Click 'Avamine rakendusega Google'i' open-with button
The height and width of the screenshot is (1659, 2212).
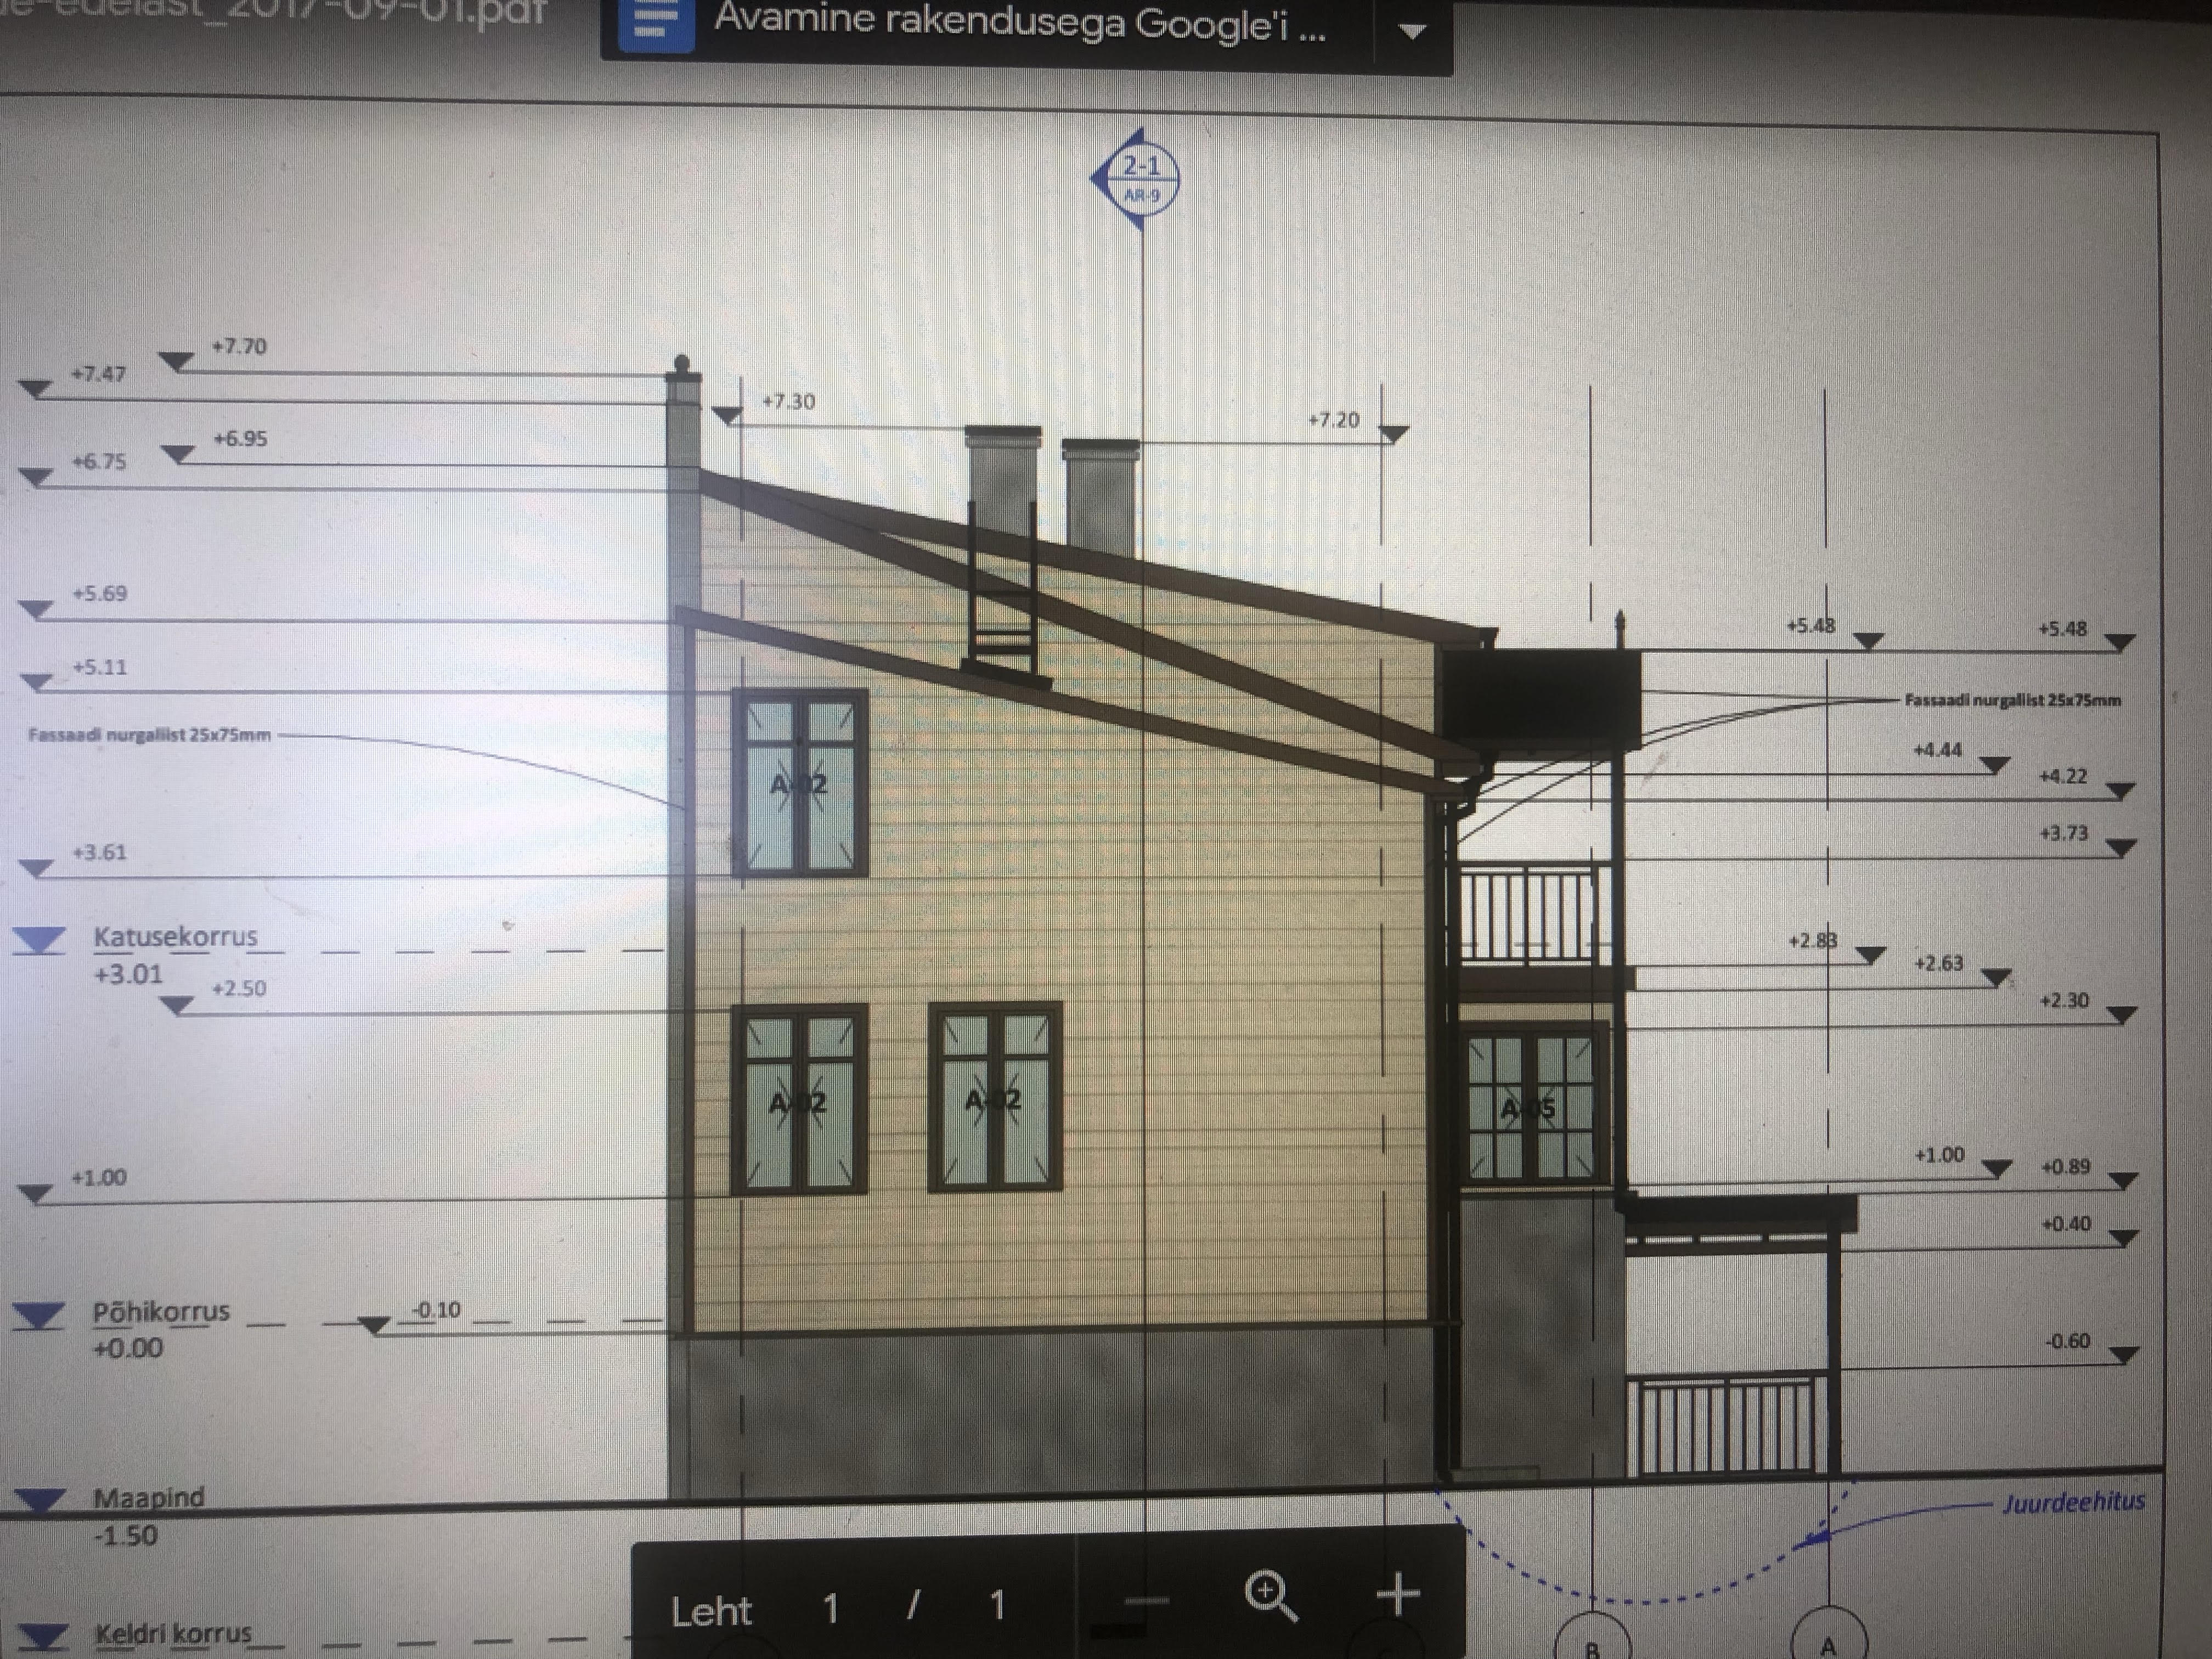click(x=1020, y=22)
